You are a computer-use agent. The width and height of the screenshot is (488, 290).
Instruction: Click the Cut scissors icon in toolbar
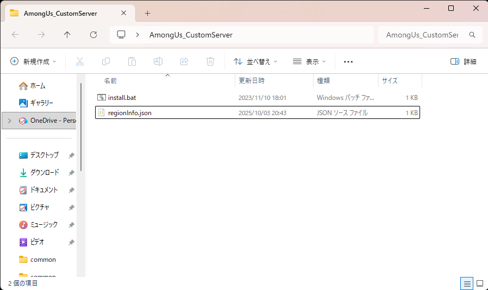tap(80, 61)
